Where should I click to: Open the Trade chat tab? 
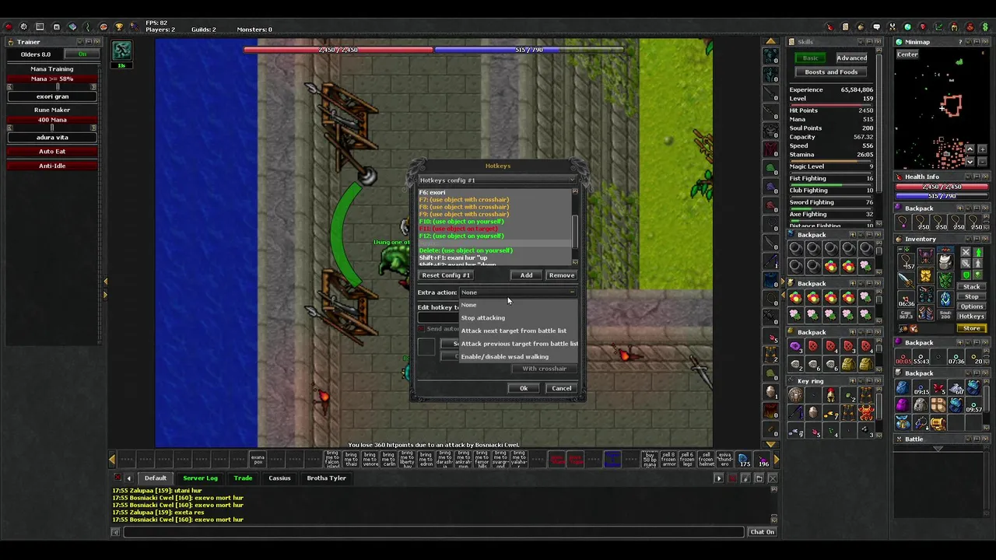click(243, 478)
